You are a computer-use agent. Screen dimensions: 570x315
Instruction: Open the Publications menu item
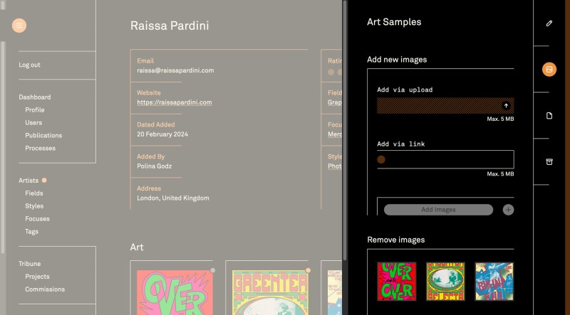point(43,135)
